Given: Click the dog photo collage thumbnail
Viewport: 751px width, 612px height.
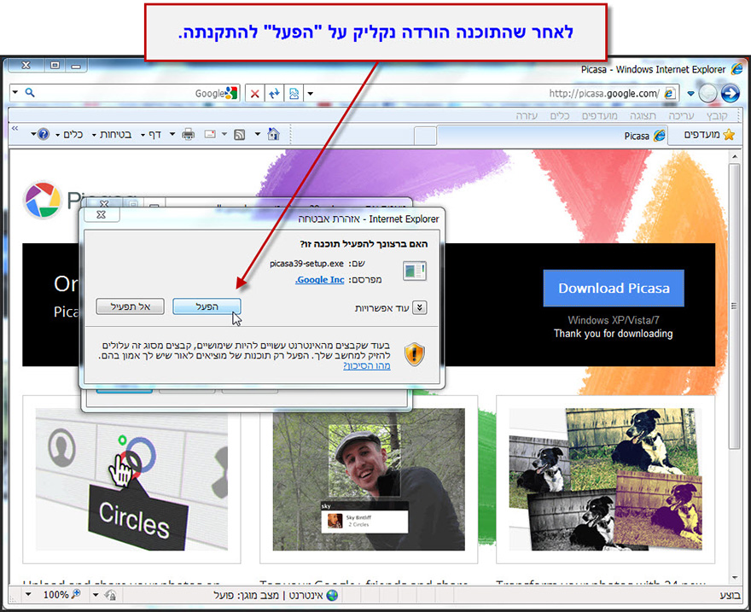Looking at the screenshot, I should (x=605, y=479).
